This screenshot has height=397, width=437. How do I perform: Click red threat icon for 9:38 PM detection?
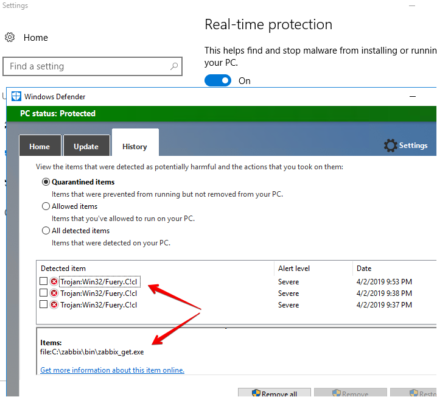(54, 293)
